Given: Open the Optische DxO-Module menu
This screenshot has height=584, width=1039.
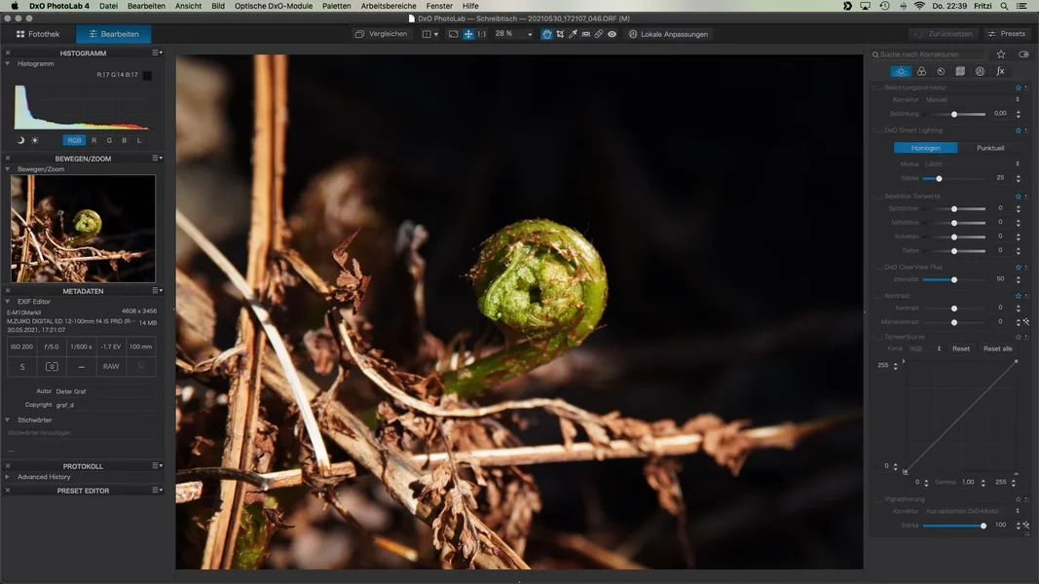Looking at the screenshot, I should (274, 6).
